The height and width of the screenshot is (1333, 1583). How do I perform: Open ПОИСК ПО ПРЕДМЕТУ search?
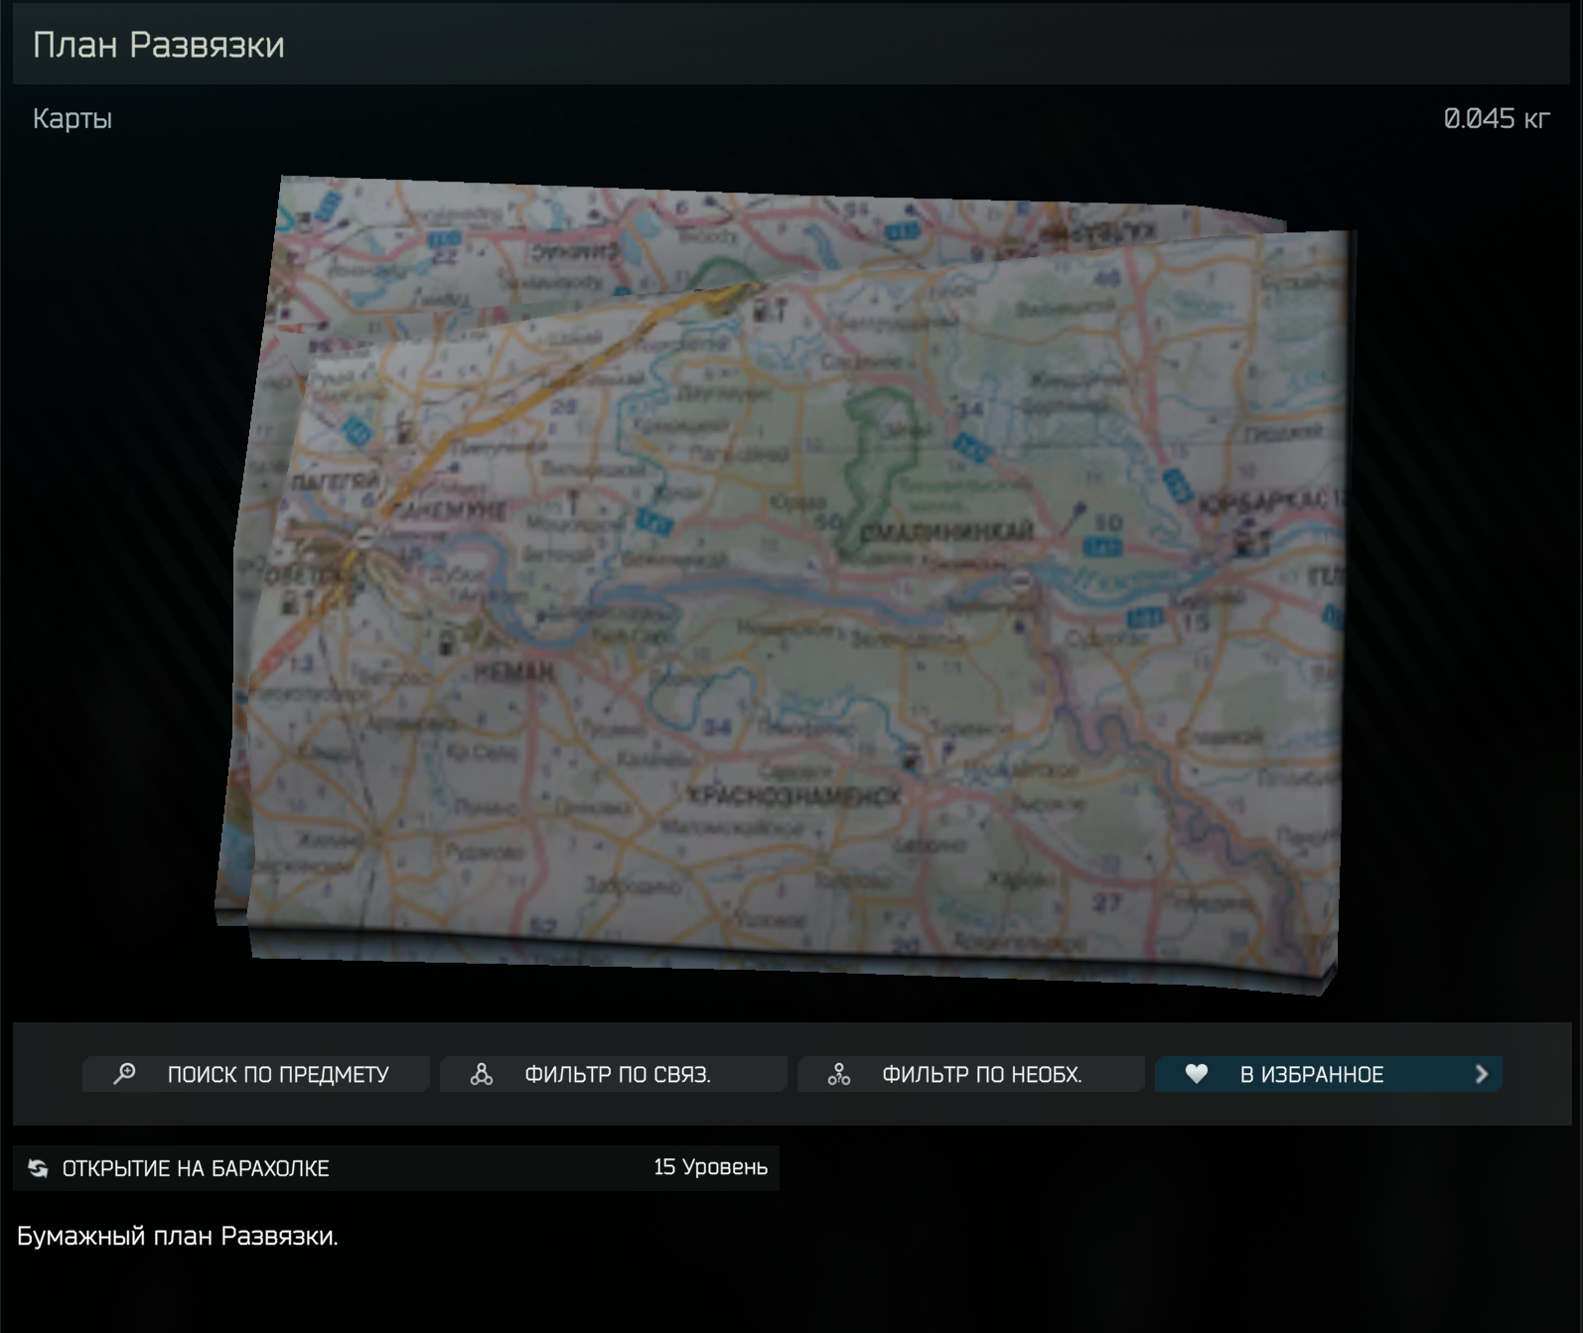click(x=256, y=1074)
